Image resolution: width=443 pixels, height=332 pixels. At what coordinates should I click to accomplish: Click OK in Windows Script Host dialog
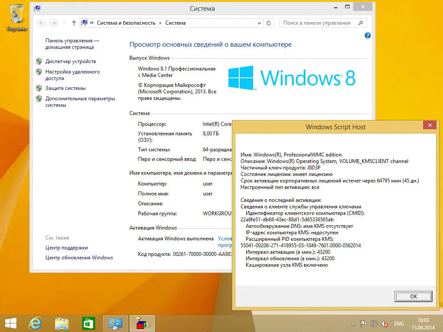(x=413, y=297)
